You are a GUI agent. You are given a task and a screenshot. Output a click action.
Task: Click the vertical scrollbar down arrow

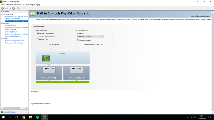pyautogui.click(x=213, y=113)
